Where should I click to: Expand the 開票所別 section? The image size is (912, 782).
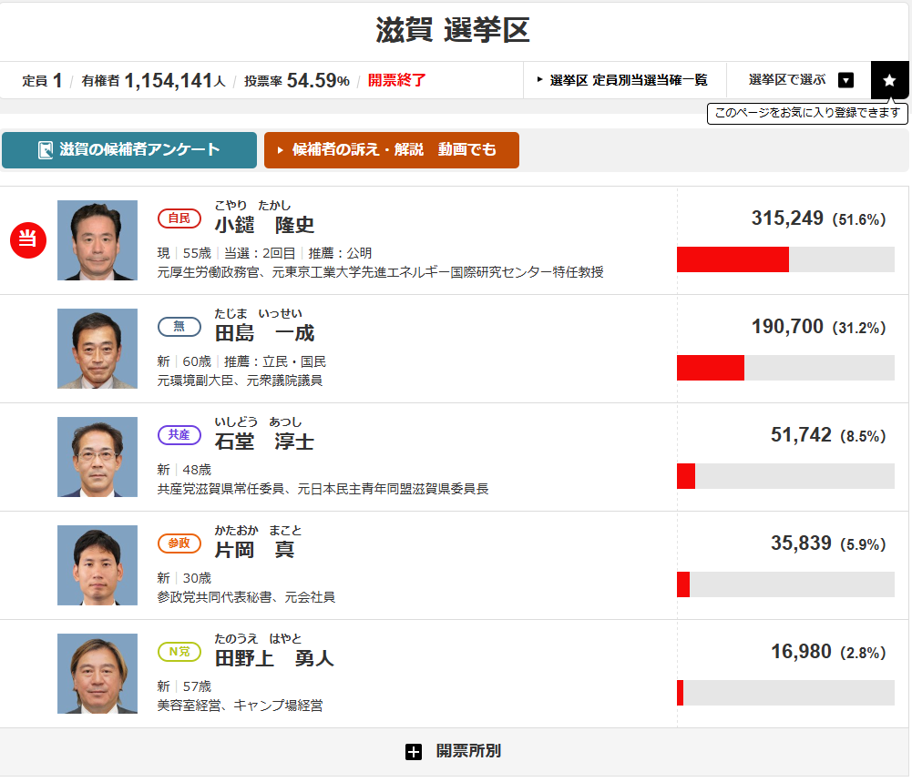(x=454, y=752)
